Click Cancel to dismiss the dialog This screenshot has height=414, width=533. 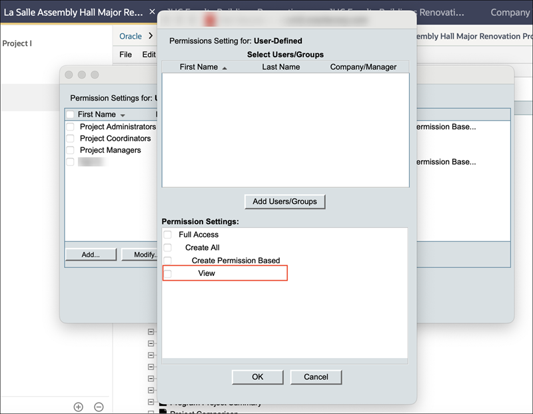coord(316,377)
